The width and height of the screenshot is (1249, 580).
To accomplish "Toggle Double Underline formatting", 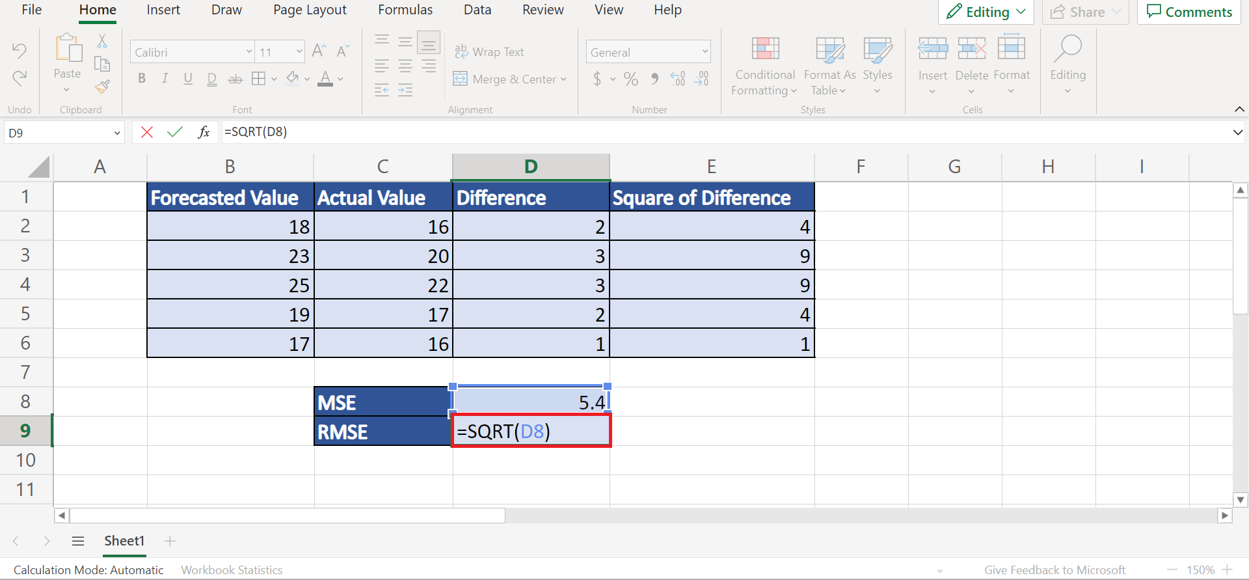I will tap(211, 79).
